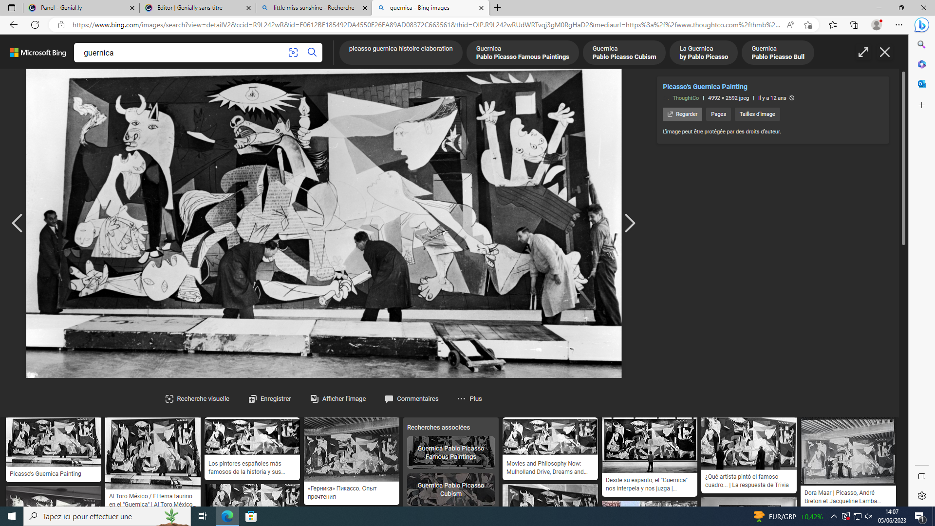Go back using the left image chevron

[18, 223]
